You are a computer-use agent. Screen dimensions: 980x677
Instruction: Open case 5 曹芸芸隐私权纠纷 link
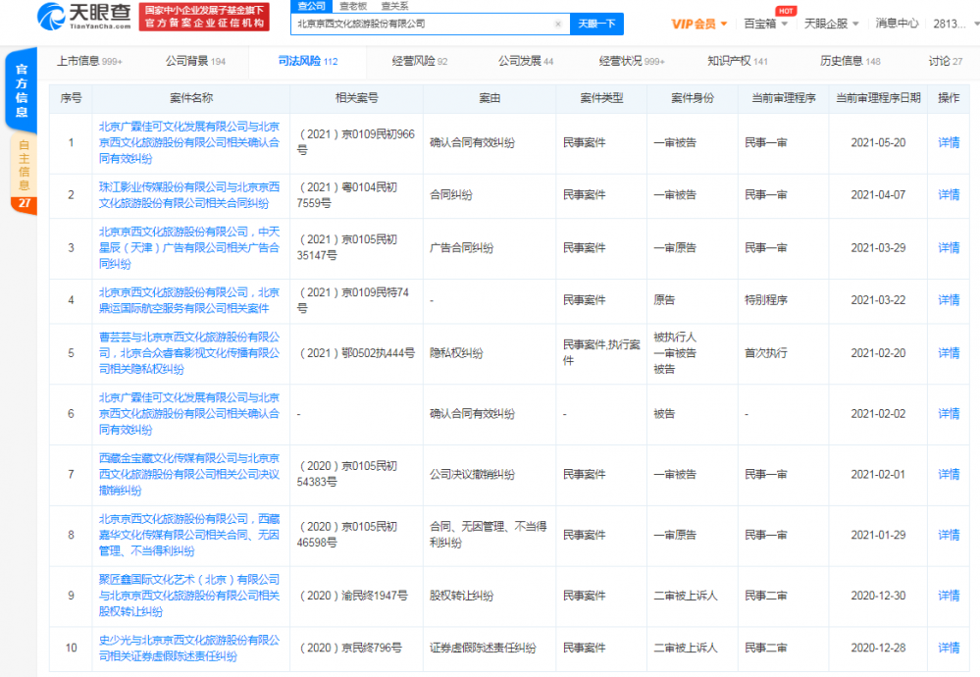pos(189,353)
